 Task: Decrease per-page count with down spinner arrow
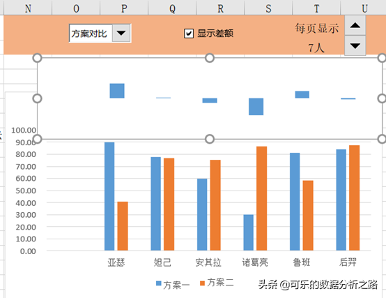[355, 45]
